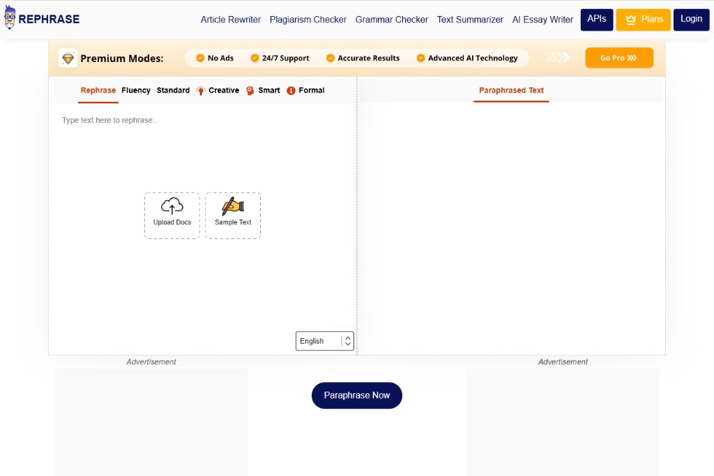
Task: Go to the Plagiarism Checker link
Action: [x=308, y=20]
